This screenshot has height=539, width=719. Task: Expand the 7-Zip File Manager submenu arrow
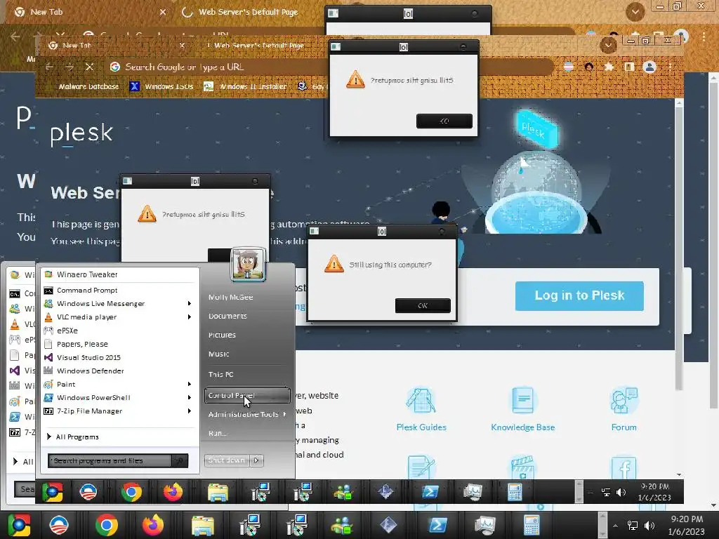click(190, 411)
